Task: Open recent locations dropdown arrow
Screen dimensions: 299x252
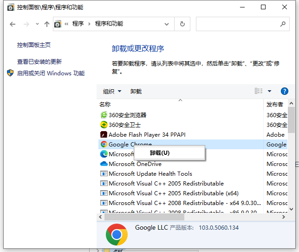Action: pos(37,24)
